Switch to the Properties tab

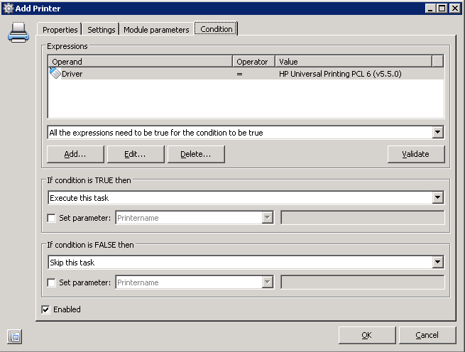pos(60,30)
